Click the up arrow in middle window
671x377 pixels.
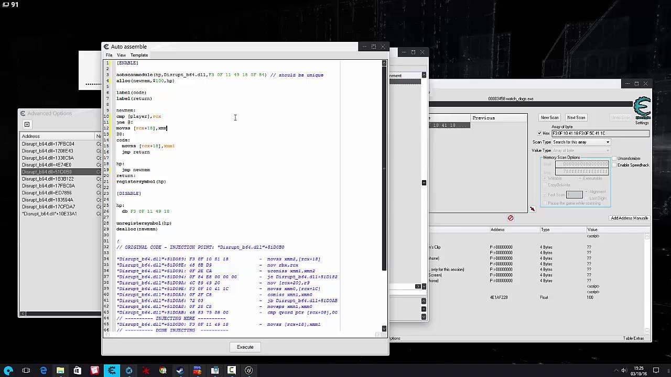click(x=424, y=301)
